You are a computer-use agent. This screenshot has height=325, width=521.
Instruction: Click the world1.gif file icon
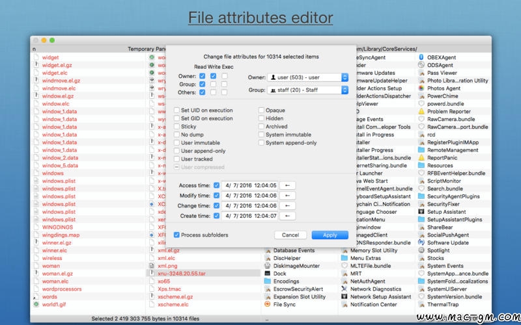pyautogui.click(x=36, y=304)
